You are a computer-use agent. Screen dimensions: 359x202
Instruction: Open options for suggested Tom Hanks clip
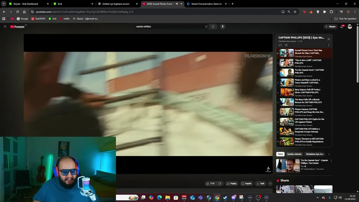tap(331, 161)
